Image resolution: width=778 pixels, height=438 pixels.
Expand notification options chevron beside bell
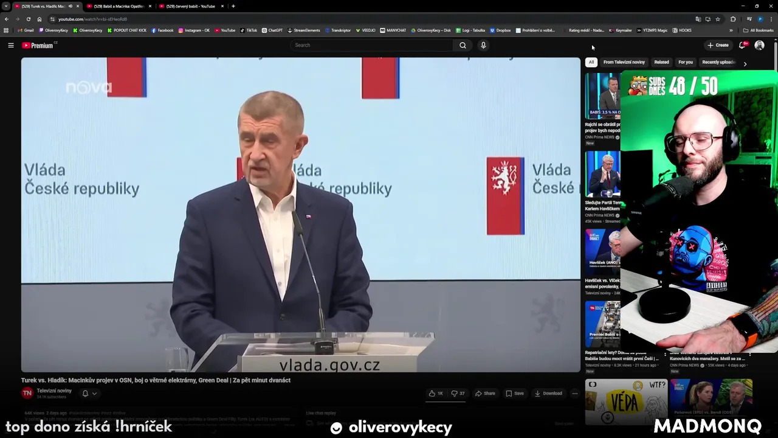tap(94, 394)
